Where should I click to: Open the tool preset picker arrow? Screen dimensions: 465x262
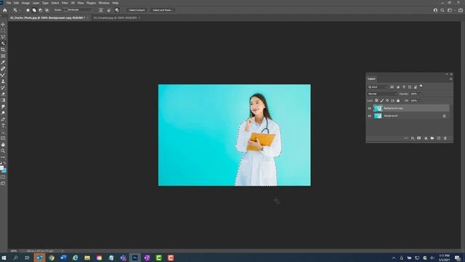[x=20, y=10]
